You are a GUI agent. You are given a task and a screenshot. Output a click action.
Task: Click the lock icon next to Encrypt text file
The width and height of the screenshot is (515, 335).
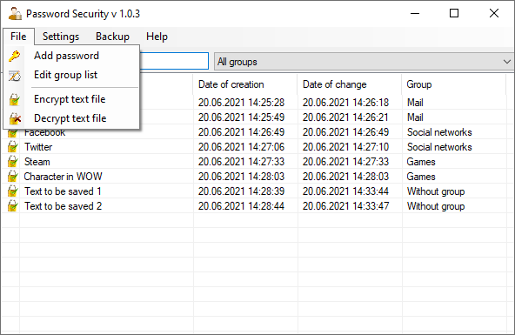(14, 99)
